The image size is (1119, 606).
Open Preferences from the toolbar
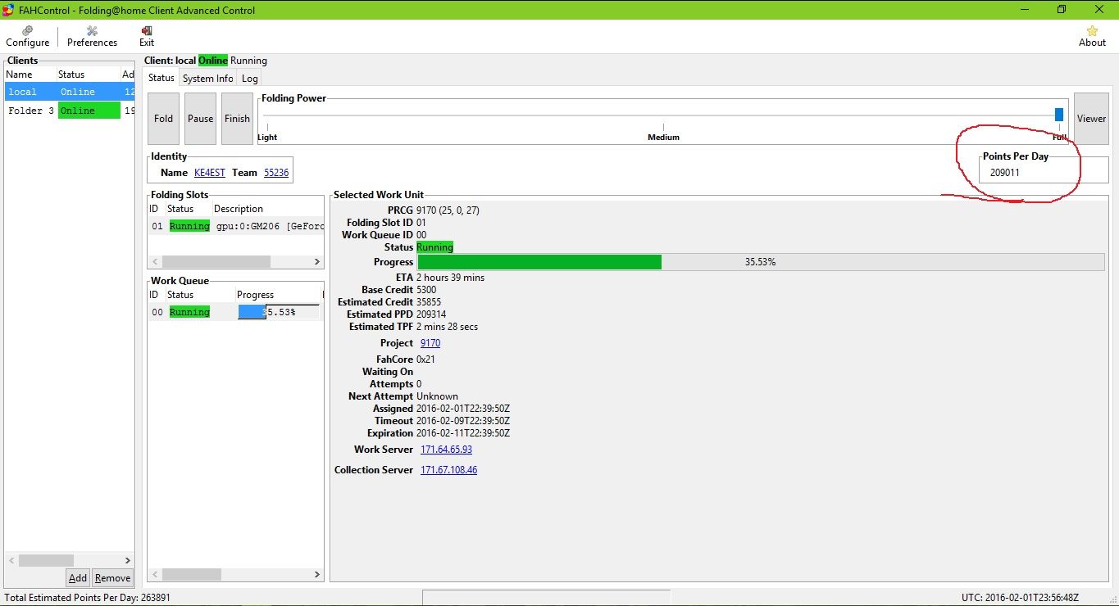[x=92, y=31]
